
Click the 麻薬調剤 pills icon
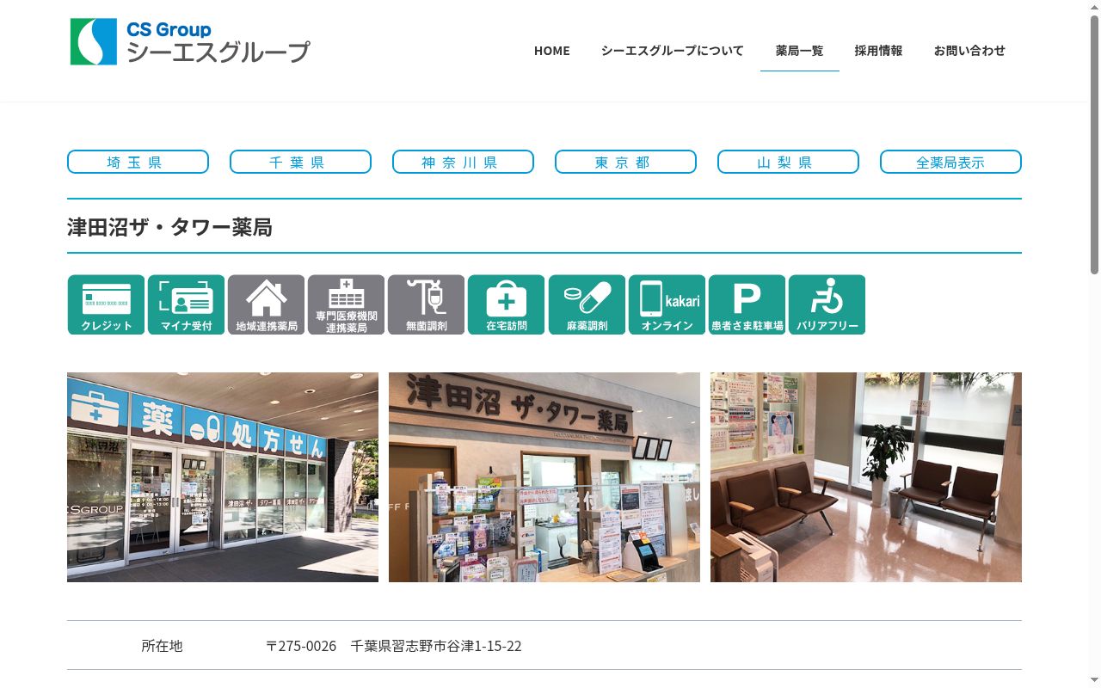587,304
